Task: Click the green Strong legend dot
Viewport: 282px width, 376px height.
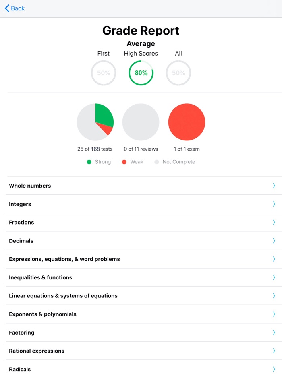Action: 89,162
